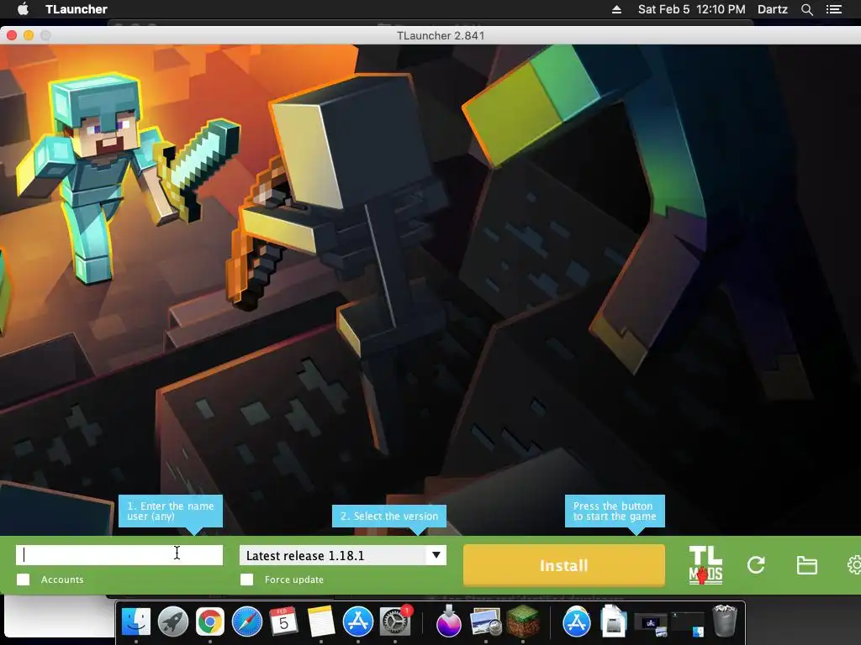The height and width of the screenshot is (645, 861).
Task: Open Spotlight search in the menu bar
Action: pyautogui.click(x=806, y=9)
